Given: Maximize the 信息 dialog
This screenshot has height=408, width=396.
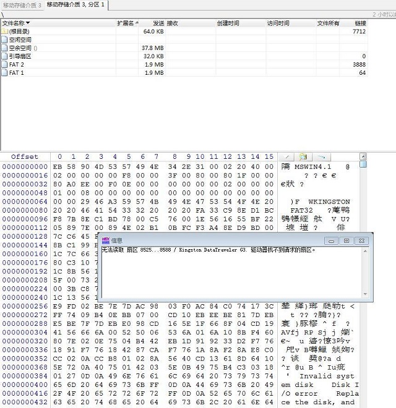Looking at the screenshot, I should point(346,240).
